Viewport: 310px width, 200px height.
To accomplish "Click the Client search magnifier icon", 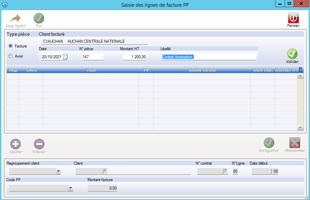I will click(104, 171).
